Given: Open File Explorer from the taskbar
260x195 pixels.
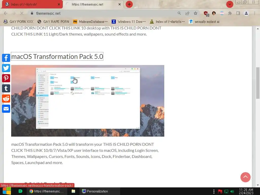Looking at the screenshot, I should (73, 191).
